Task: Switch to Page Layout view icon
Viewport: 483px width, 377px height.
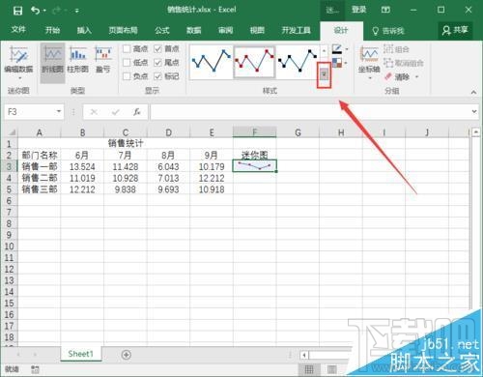Action: pos(332,369)
